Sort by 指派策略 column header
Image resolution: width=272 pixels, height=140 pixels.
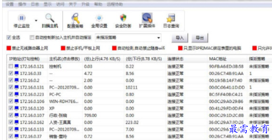click(x=260, y=59)
